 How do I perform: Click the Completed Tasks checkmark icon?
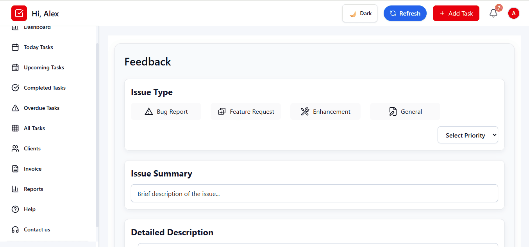coord(15,88)
